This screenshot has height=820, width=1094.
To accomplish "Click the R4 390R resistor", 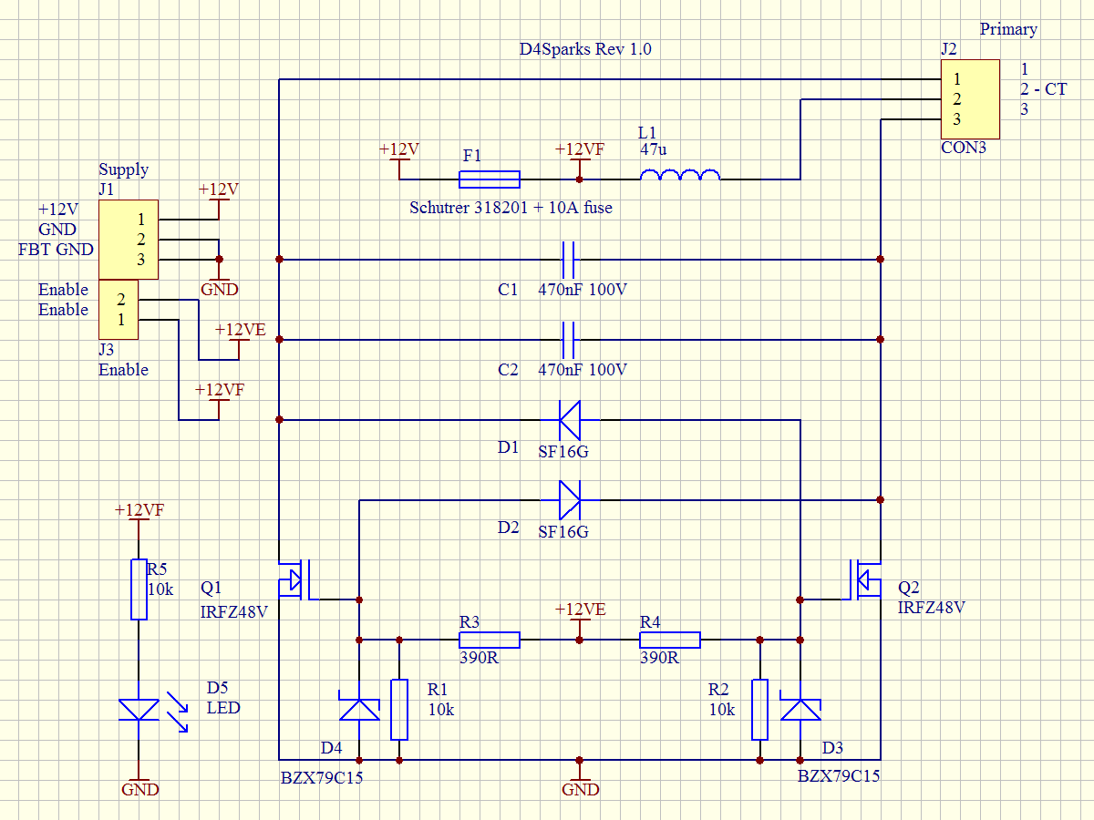I will [x=669, y=640].
